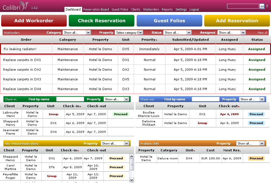This screenshot has width=271, height=187.
Task: Sort Available Units by Unit header
Action: click(x=190, y=150)
